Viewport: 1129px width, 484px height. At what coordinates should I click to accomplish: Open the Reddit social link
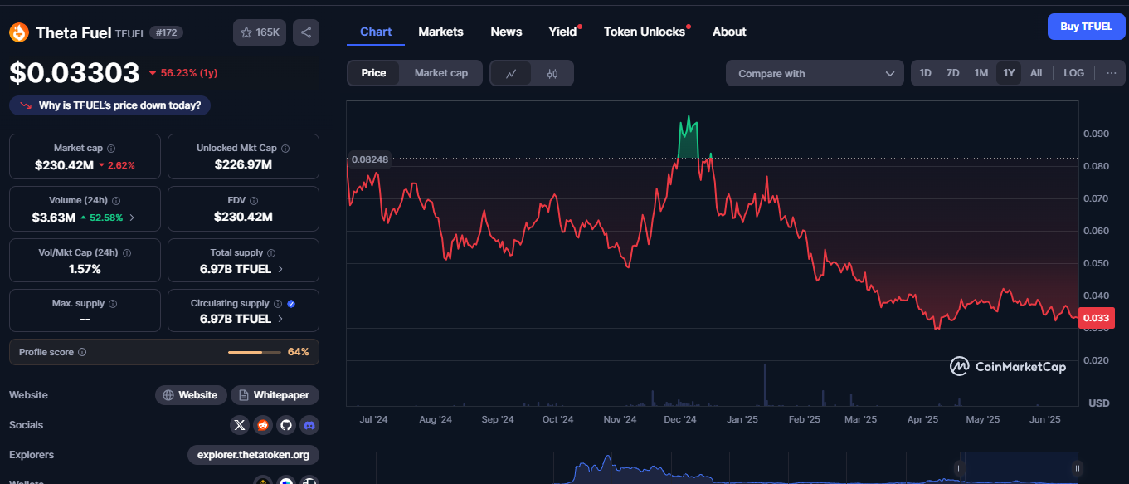pyautogui.click(x=263, y=425)
